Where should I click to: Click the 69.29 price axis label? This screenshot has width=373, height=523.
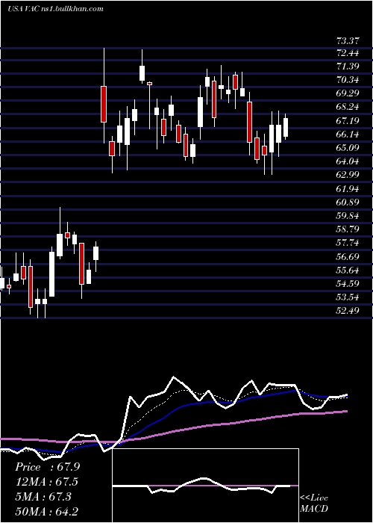pyautogui.click(x=348, y=93)
